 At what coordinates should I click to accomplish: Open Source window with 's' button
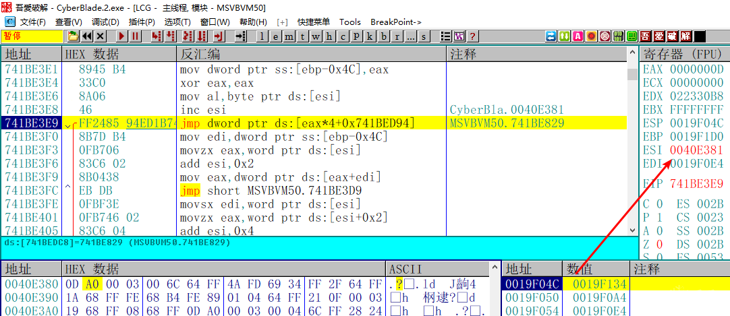pos(424,36)
